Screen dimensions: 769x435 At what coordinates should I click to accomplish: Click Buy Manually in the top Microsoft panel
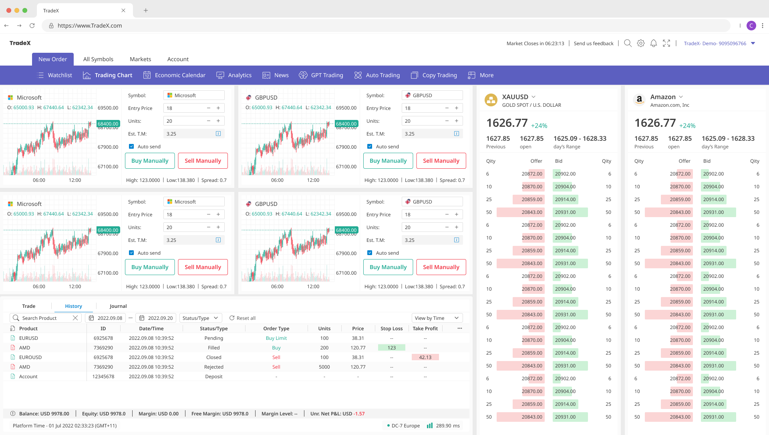(150, 160)
